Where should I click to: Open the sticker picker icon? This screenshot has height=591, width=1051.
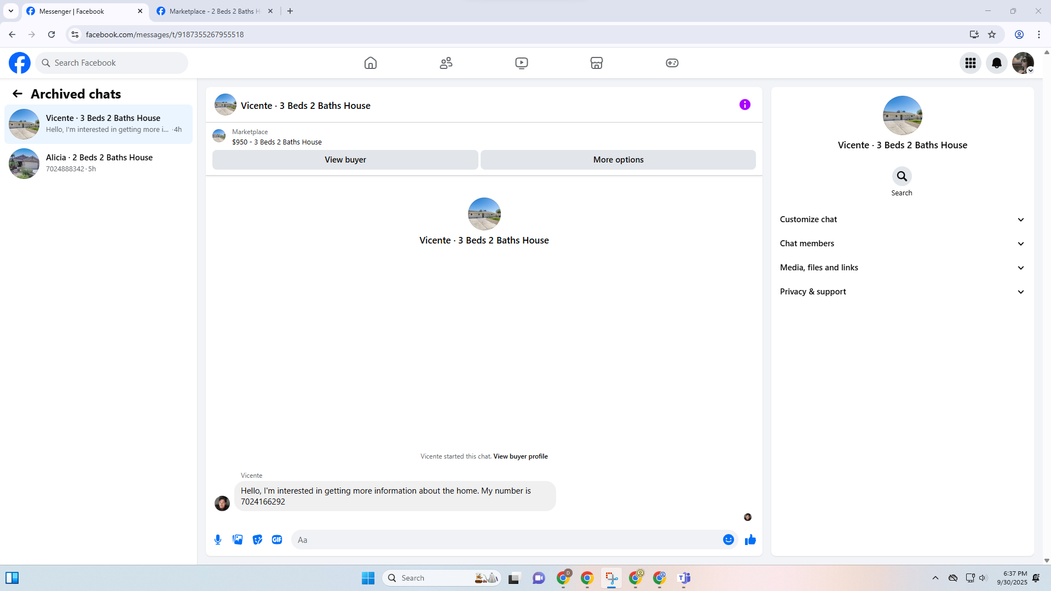coord(257,540)
